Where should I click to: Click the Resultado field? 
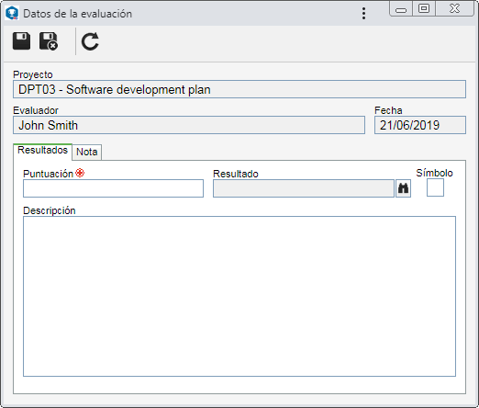click(304, 188)
